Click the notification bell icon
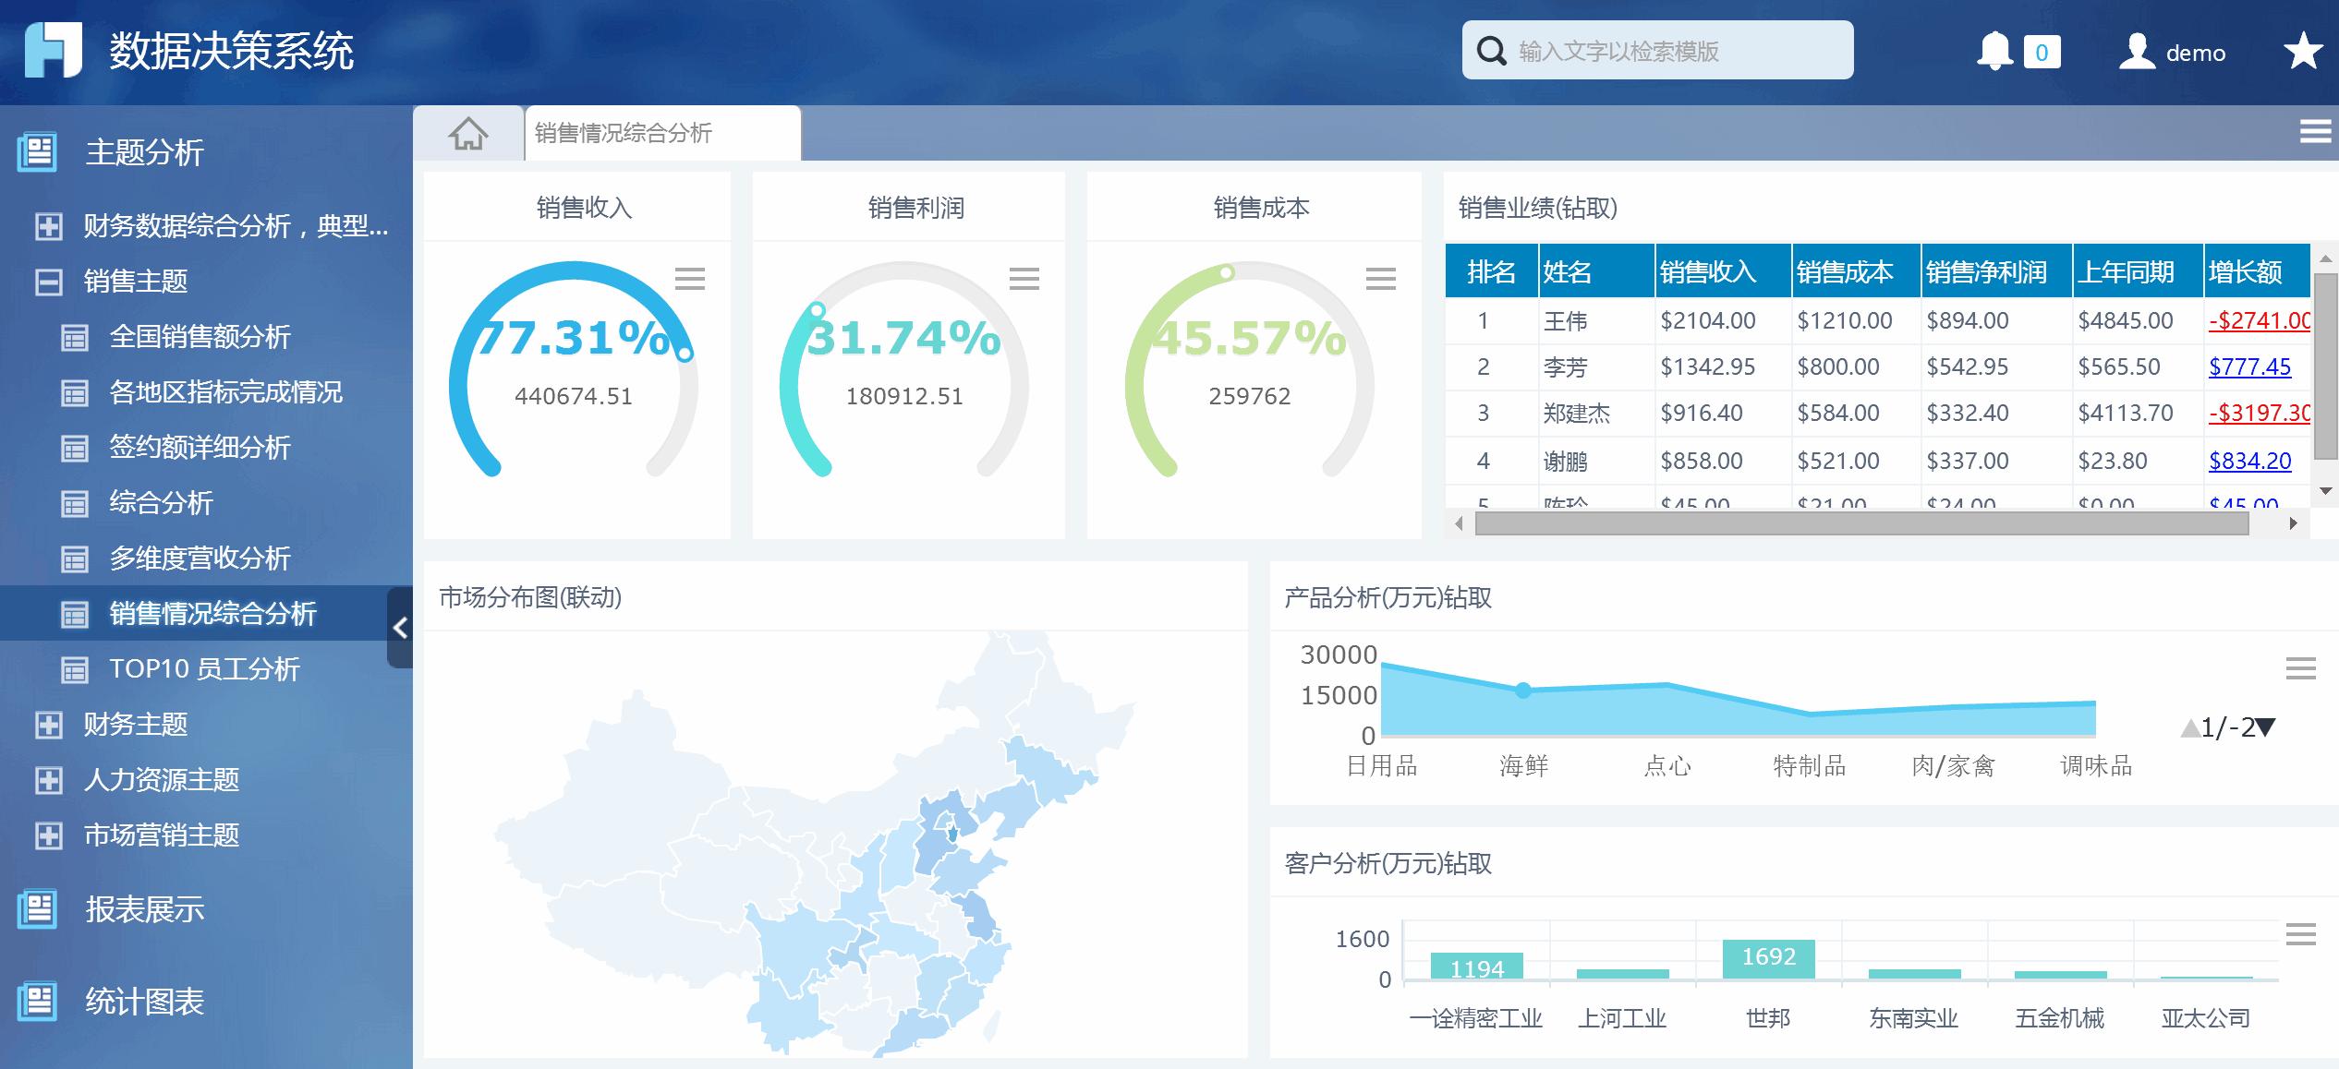The width and height of the screenshot is (2339, 1069). [x=1995, y=51]
